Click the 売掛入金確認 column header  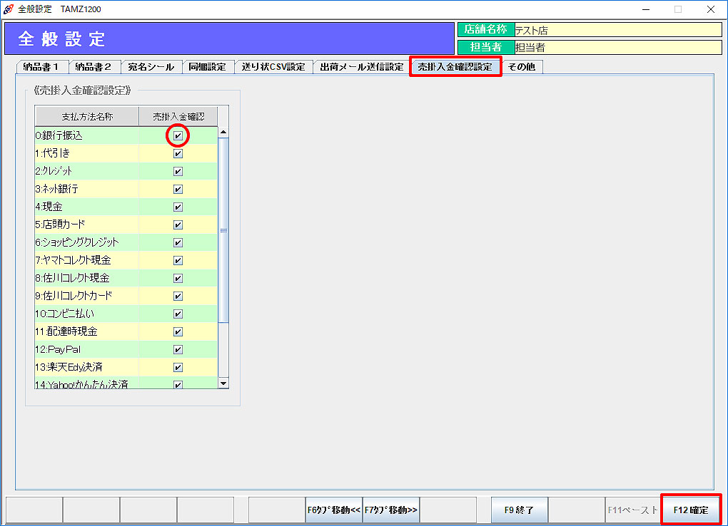pos(178,116)
